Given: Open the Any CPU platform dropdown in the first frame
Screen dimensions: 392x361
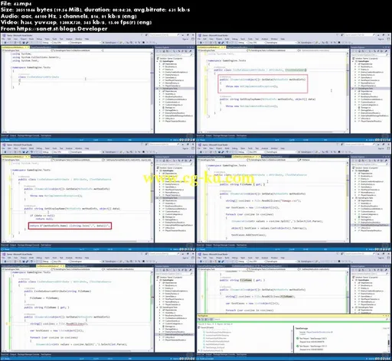Looking at the screenshot, I should coord(60,43).
